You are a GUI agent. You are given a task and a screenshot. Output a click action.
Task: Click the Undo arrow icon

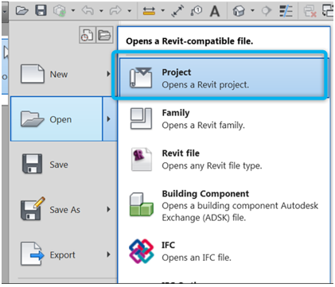[88, 10]
